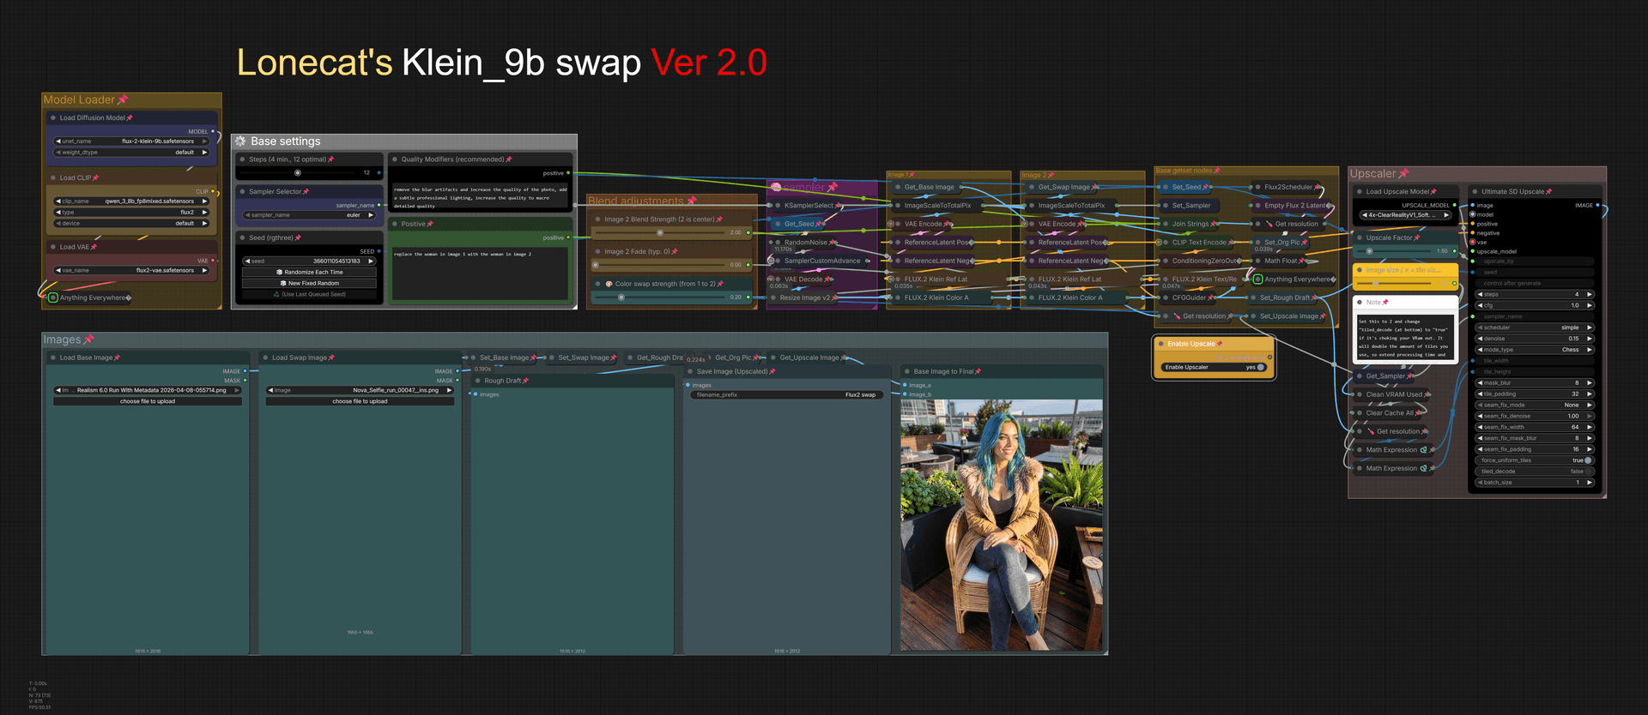Click the pin on Save Image (Upscaled) node
The image size is (1648, 715).
[772, 372]
